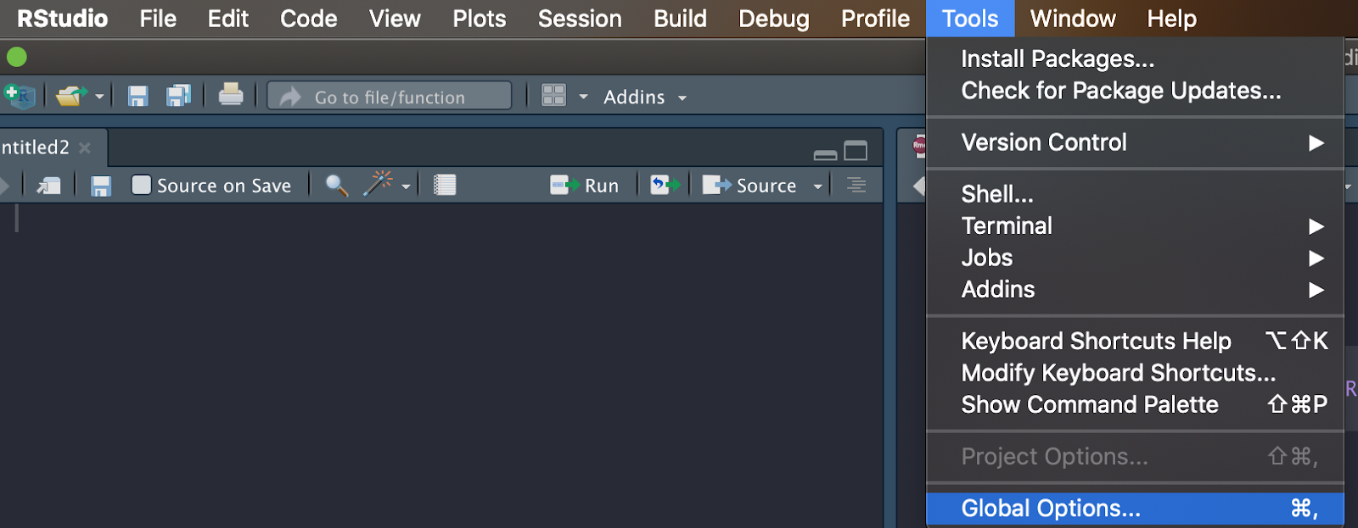Image resolution: width=1358 pixels, height=528 pixels.
Task: Compile report notebook icon
Action: [x=445, y=186]
